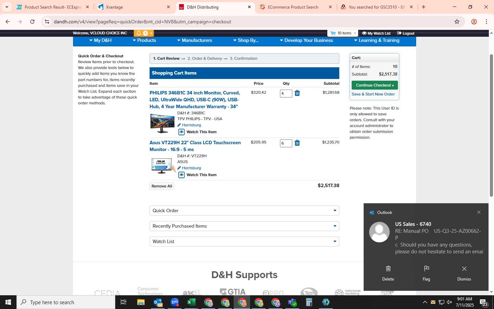Switch to You searched for GSC3510 tab

tap(377, 7)
